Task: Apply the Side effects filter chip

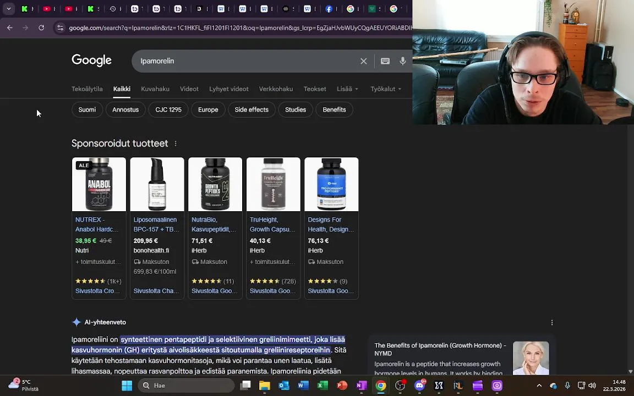Action: 252,109
